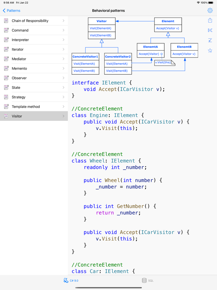This screenshot has width=217, height=290.
Task: Click the 'class Car: IElement' code line
Action: [x=103, y=271]
